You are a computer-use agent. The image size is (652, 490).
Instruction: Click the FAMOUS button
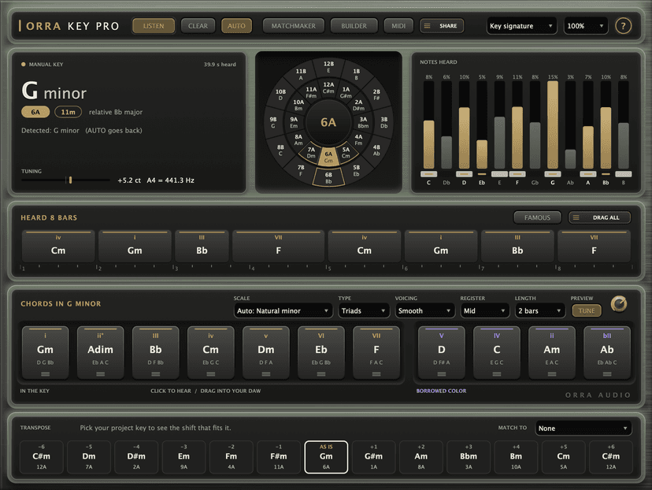[x=537, y=217]
